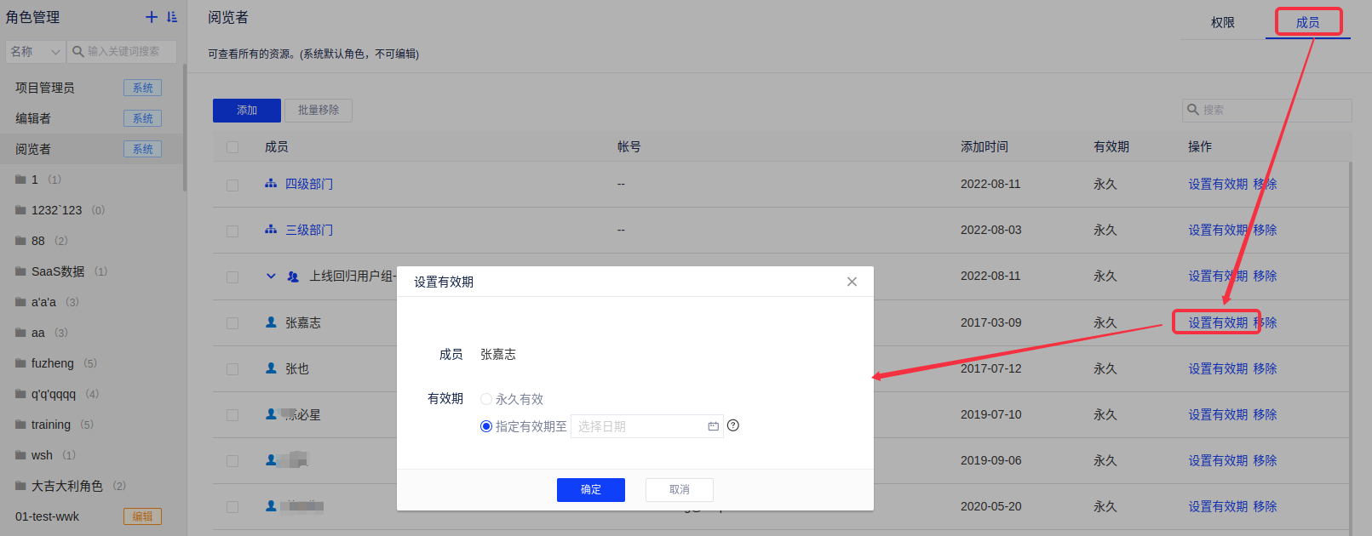
Task: Open the 名称 filter dropdown
Action: coord(35,52)
